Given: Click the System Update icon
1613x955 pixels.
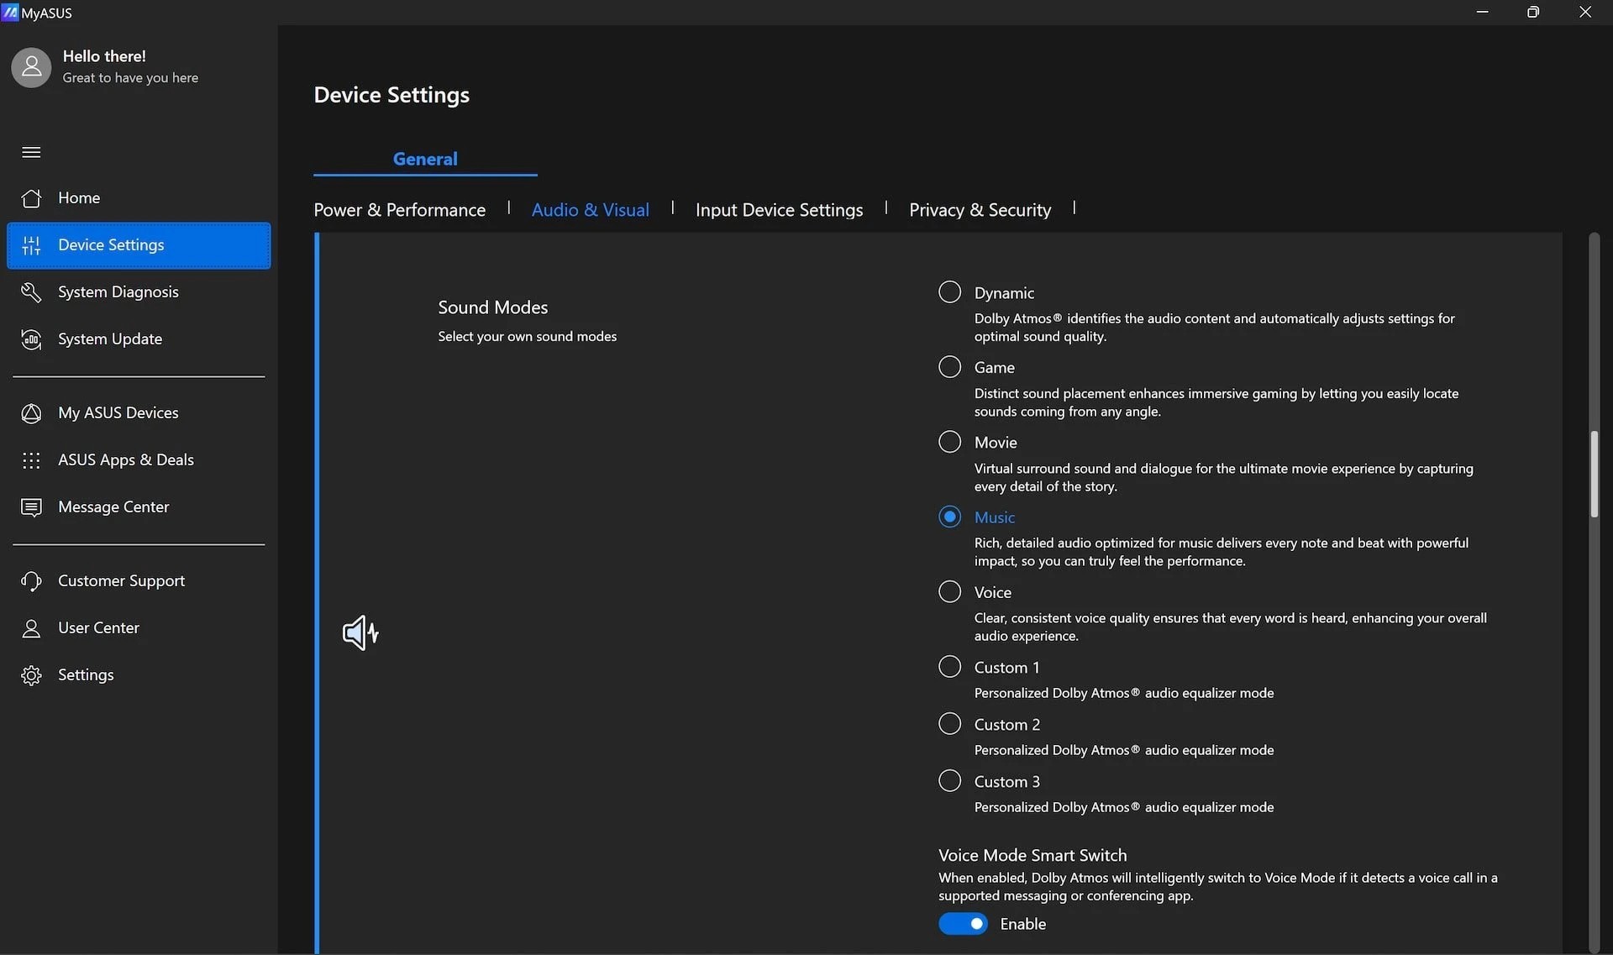Looking at the screenshot, I should [31, 339].
